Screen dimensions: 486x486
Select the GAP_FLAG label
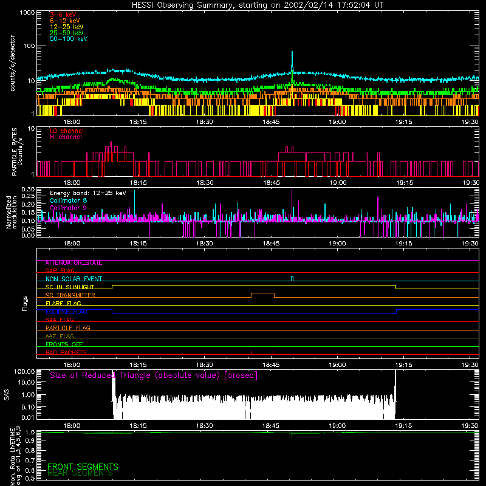click(x=60, y=270)
